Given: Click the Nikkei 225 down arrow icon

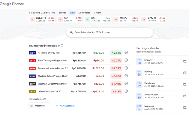Looking at the screenshot, I should tap(32, 19).
